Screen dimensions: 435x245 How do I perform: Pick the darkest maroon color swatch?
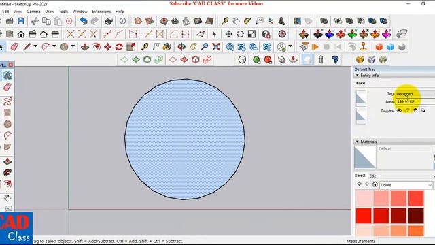[x=416, y=216]
